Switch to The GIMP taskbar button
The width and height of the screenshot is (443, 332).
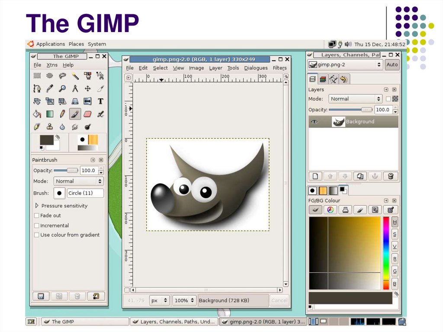(x=85, y=322)
